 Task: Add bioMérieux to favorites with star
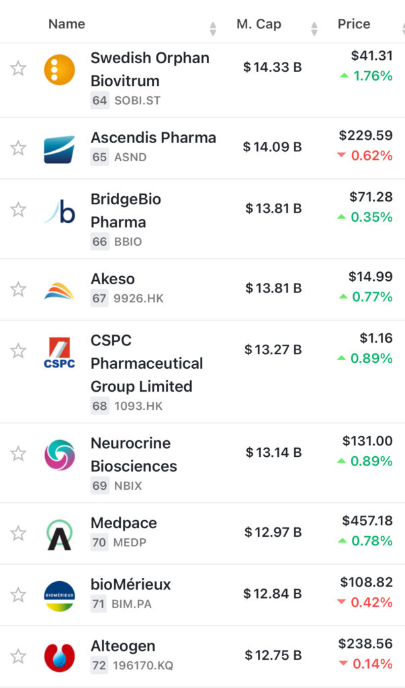(x=18, y=595)
